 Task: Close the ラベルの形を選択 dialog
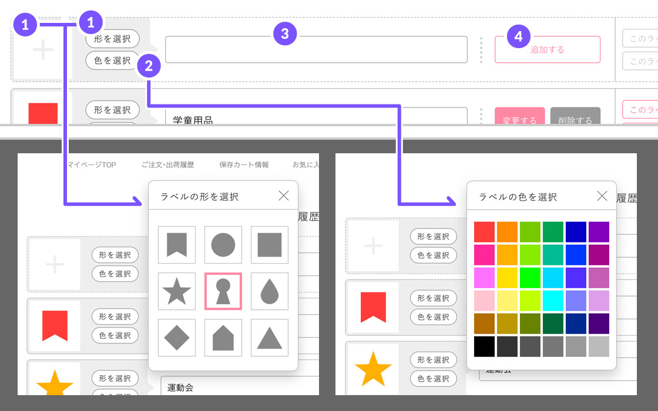[x=284, y=196]
